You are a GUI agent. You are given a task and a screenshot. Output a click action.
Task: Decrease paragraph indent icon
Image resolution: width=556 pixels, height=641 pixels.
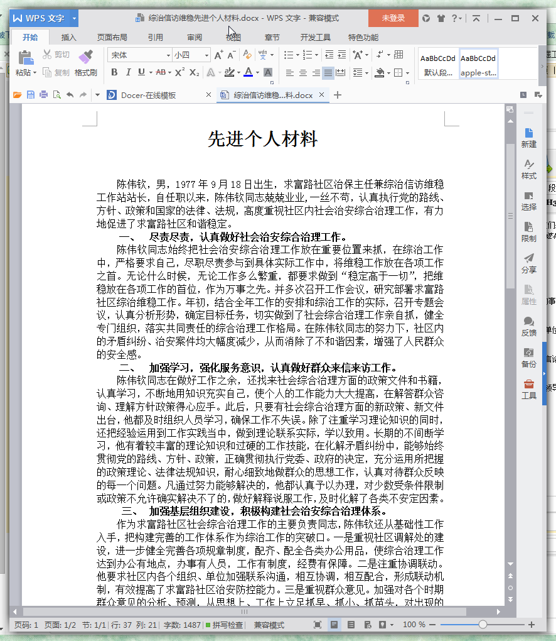click(x=329, y=55)
